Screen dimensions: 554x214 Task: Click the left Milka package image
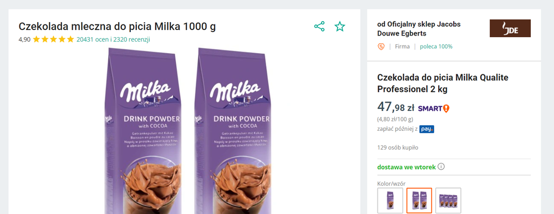click(143, 131)
